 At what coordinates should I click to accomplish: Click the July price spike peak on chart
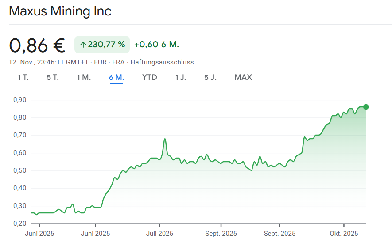165,139
